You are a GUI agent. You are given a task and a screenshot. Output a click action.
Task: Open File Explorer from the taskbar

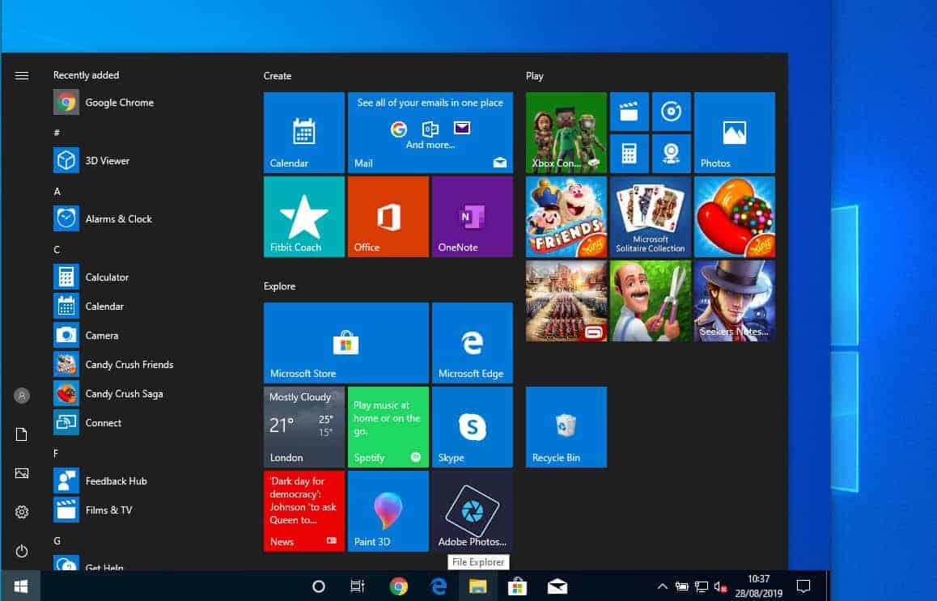477,586
